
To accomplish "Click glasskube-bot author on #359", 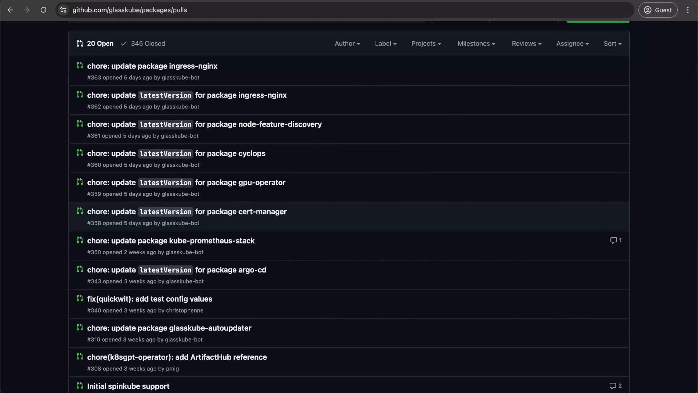I will 180,194.
